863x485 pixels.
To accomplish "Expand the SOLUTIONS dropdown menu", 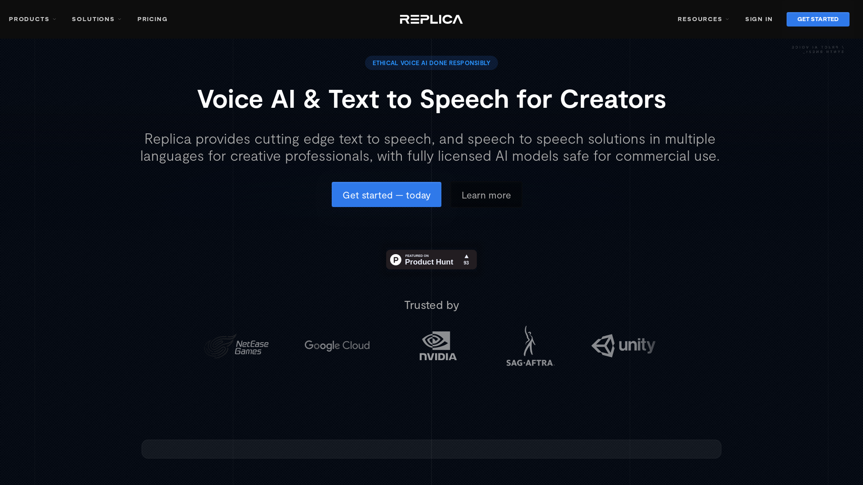I will coord(97,19).
